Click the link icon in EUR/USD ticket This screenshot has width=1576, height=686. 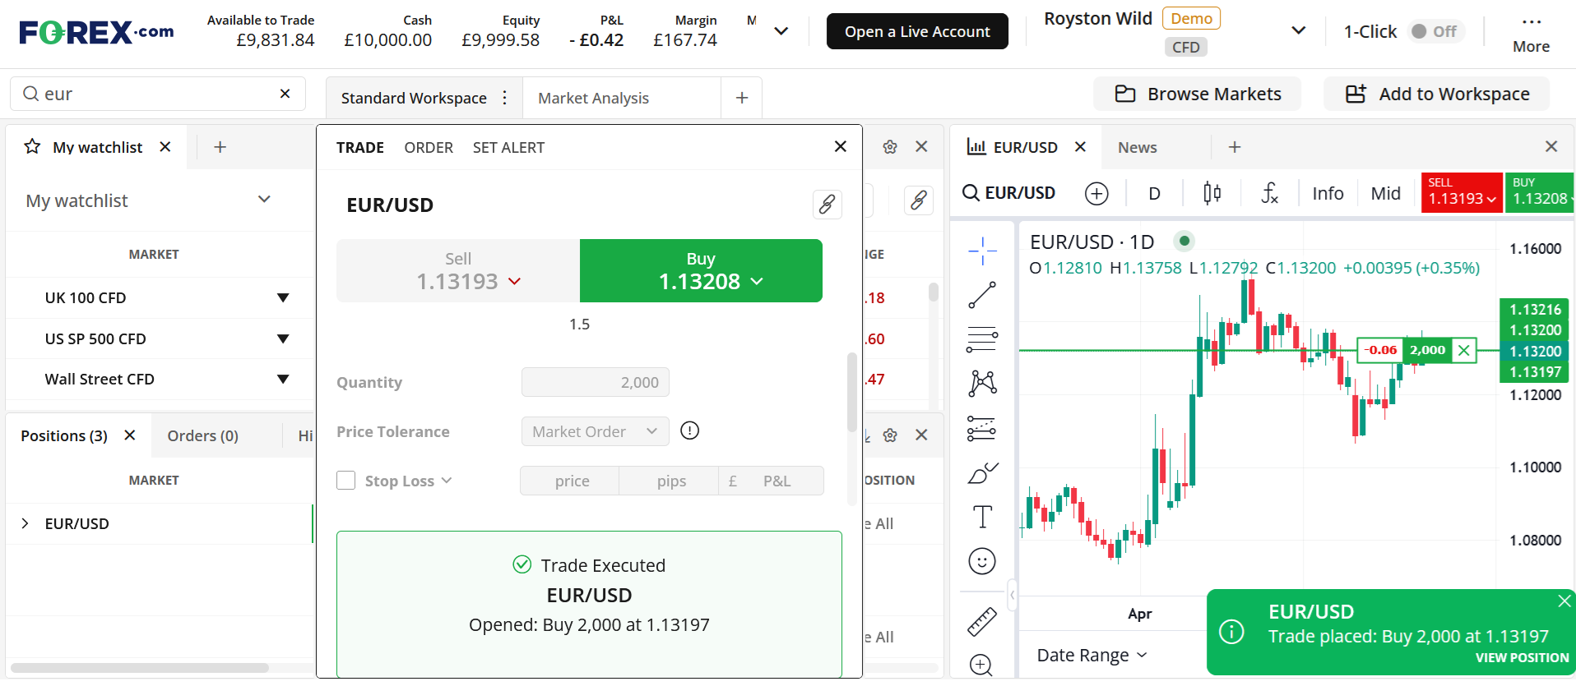[827, 204]
